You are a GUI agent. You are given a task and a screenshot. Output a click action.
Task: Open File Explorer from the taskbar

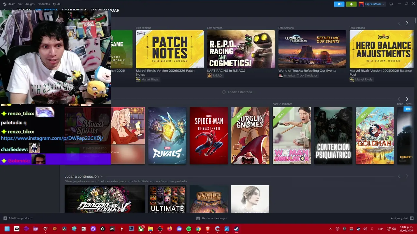[x=150, y=229]
